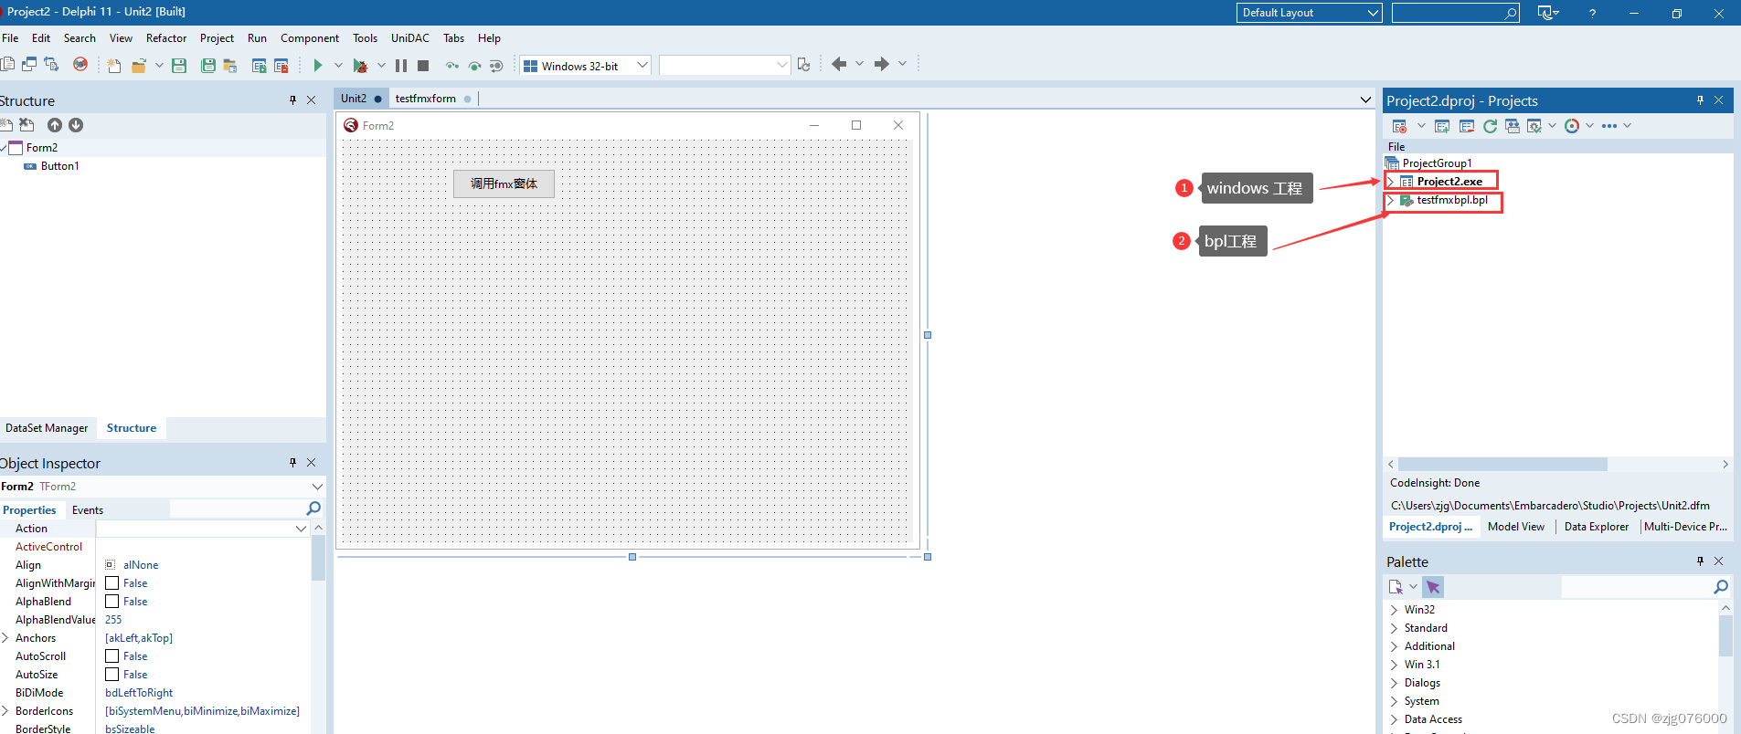
Task: Click the Back navigation arrow icon
Action: point(839,64)
